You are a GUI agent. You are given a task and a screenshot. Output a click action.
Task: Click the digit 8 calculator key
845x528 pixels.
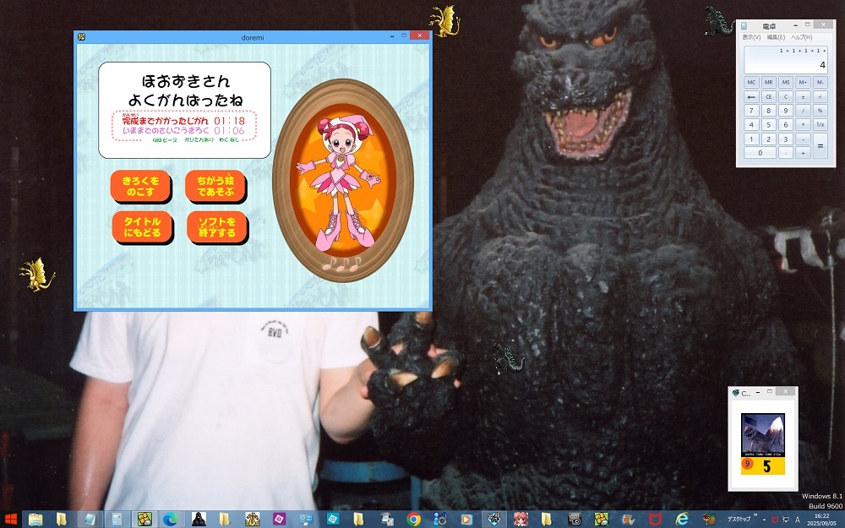(768, 111)
